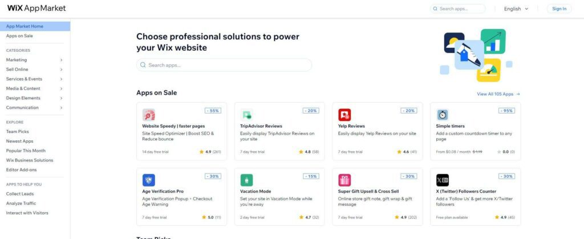Image resolution: width=584 pixels, height=239 pixels.
Task: Open the Yelp Reviews app icon
Action: coord(344,115)
